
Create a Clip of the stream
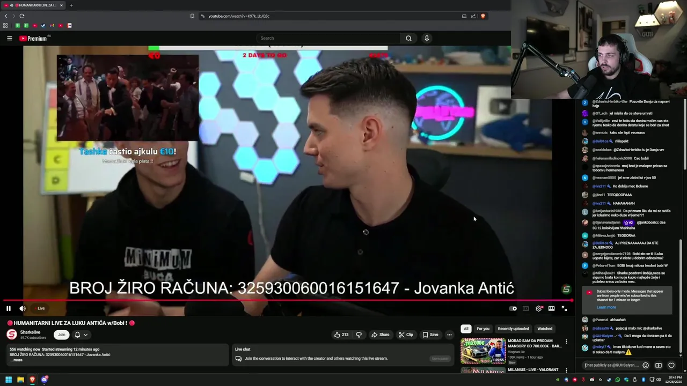point(406,335)
